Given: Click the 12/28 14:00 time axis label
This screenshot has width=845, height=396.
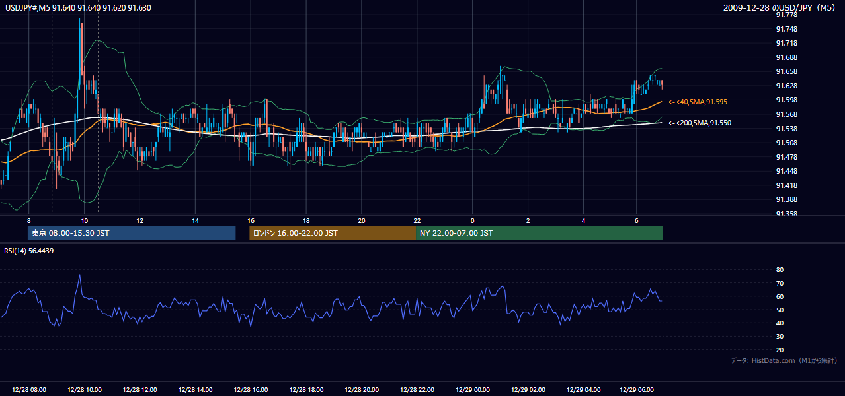Looking at the screenshot, I should pos(196,390).
